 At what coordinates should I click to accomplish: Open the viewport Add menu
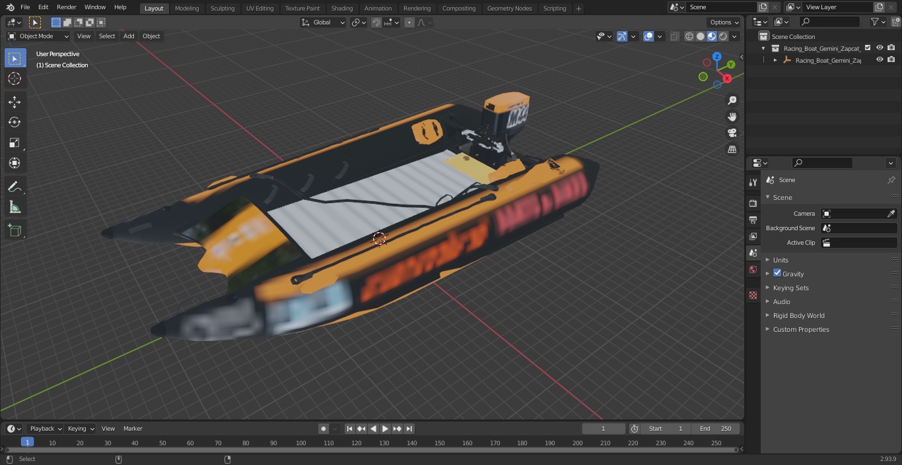coord(129,36)
